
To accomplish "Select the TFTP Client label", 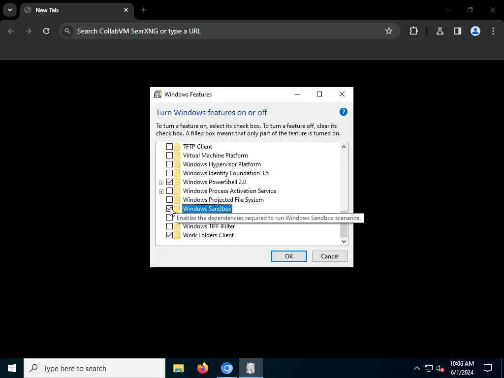I will tap(198, 147).
